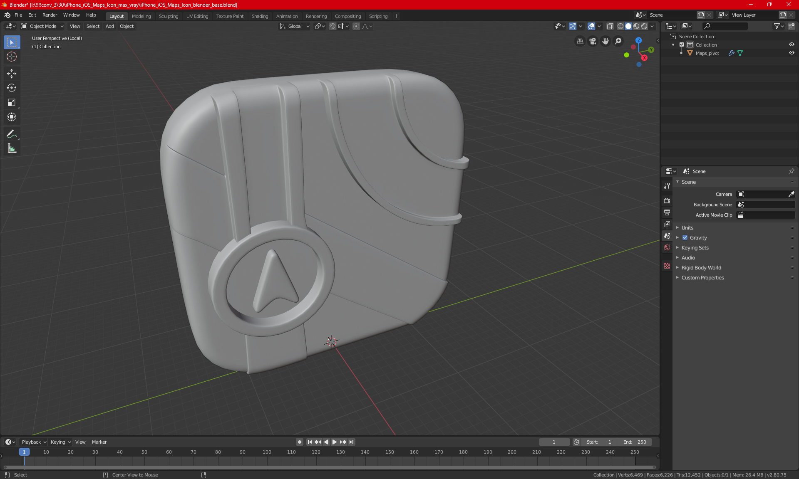Hide Collection in viewport via eye icon
The image size is (799, 479).
[x=792, y=44]
